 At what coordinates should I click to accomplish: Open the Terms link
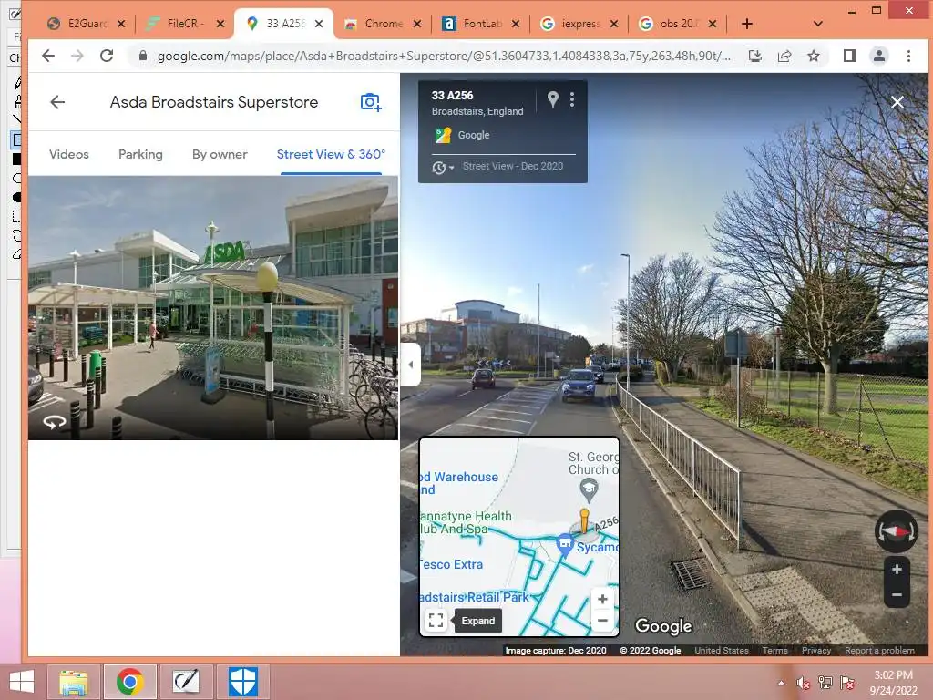pos(774,651)
